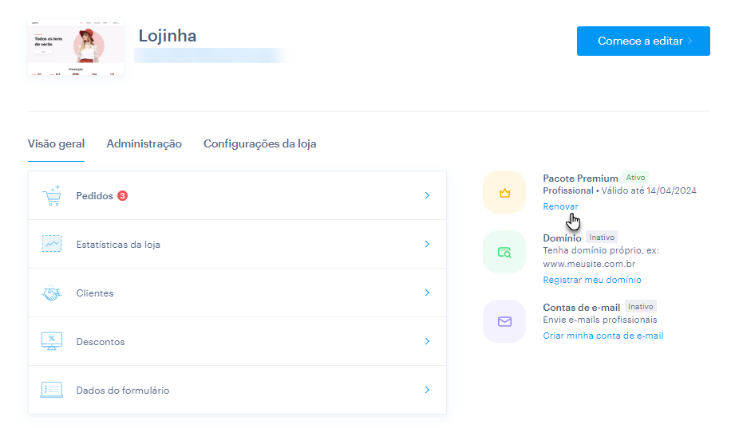Click the Domínio heading
This screenshot has width=731, height=428.
(x=563, y=238)
